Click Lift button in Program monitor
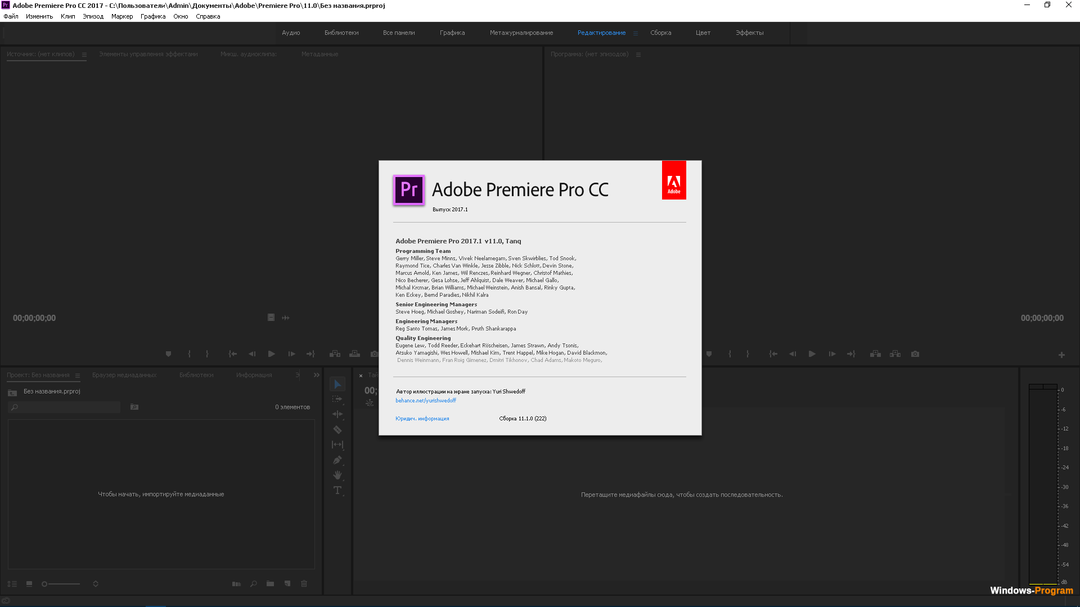Viewport: 1080px width, 607px height. coord(875,354)
